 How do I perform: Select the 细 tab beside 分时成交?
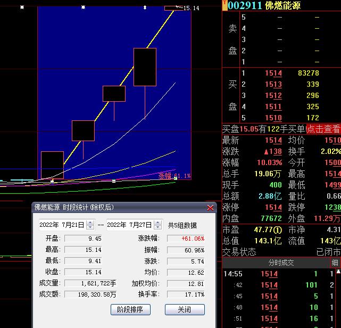pyautogui.click(x=335, y=263)
